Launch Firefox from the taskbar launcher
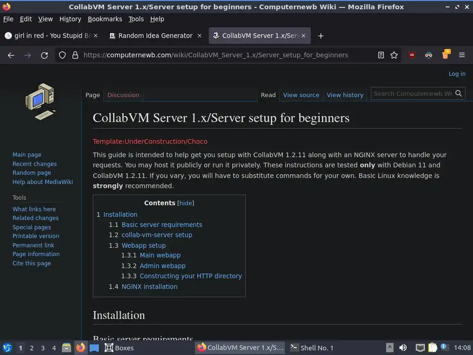Screen dimensions: 473x355 tap(80, 348)
